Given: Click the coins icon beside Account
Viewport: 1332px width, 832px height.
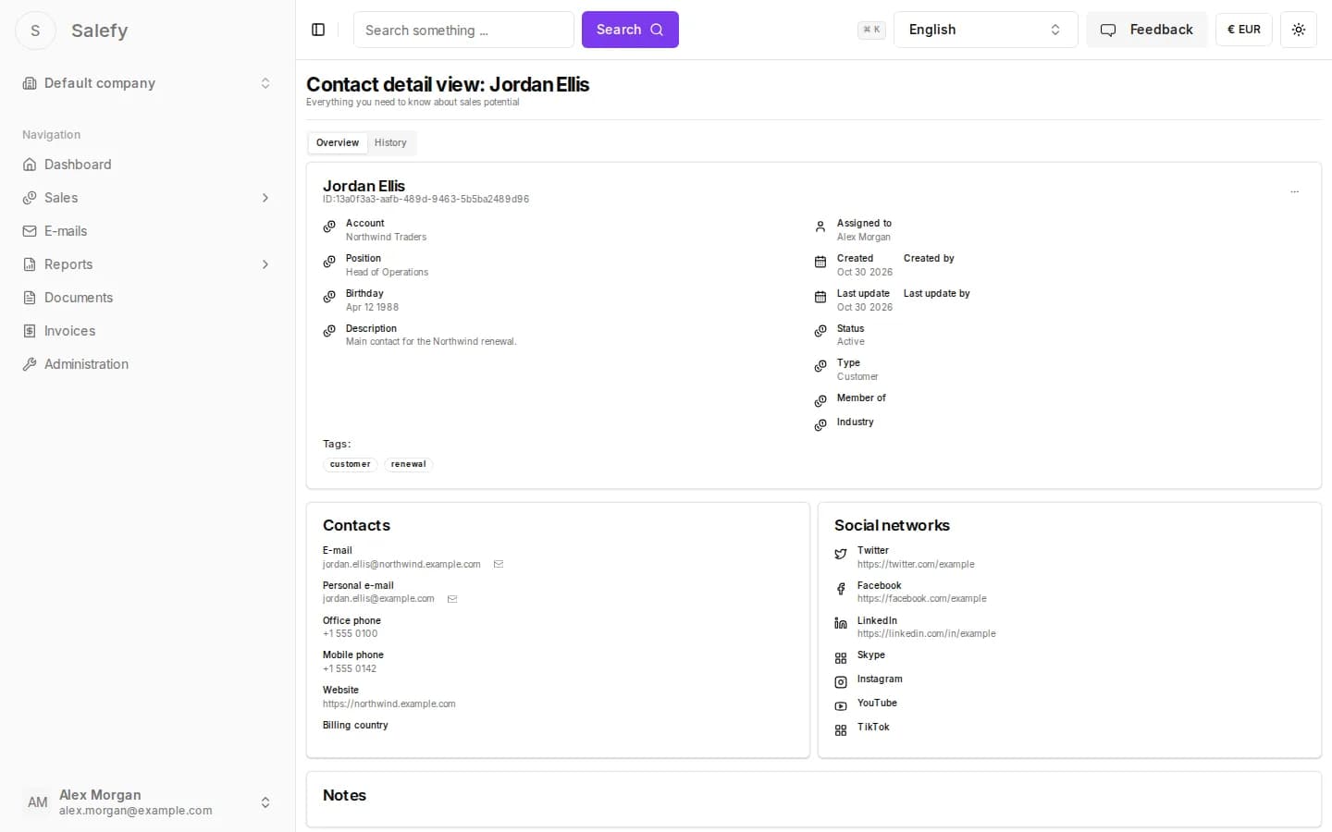Looking at the screenshot, I should [329, 226].
